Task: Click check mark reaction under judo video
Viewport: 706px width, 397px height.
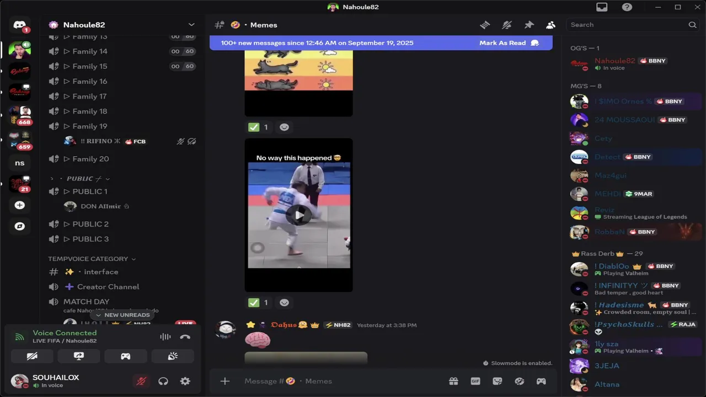Action: pyautogui.click(x=259, y=303)
